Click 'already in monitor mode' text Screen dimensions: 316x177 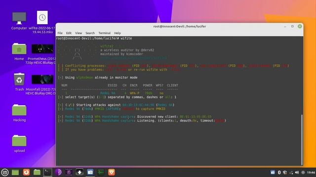click(116, 78)
